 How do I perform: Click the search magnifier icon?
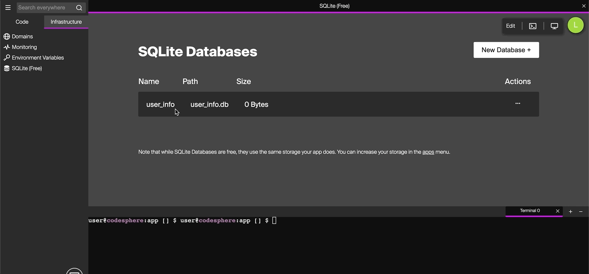pos(79,8)
